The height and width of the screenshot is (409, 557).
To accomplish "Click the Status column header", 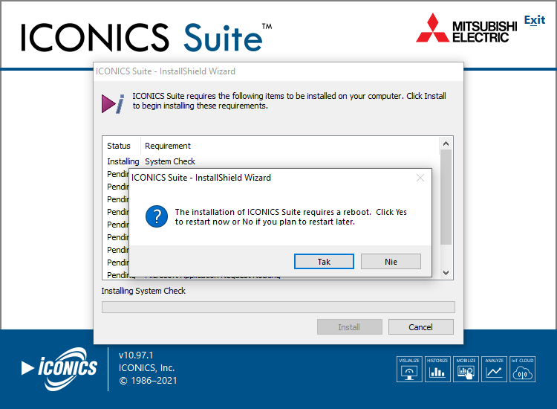I will coord(119,146).
